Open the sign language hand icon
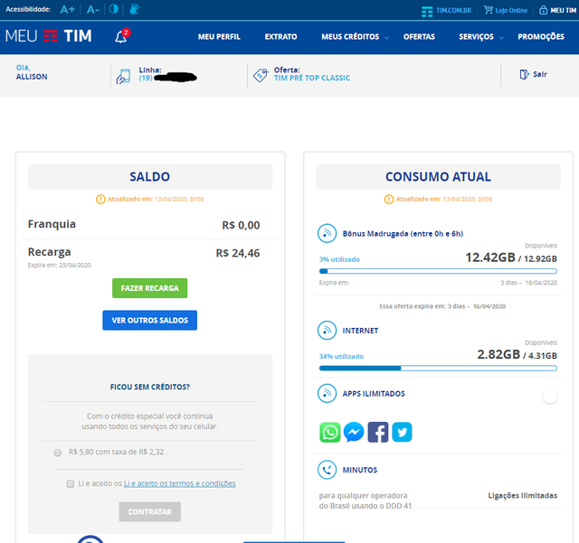This screenshot has width=579, height=543. 135,9
